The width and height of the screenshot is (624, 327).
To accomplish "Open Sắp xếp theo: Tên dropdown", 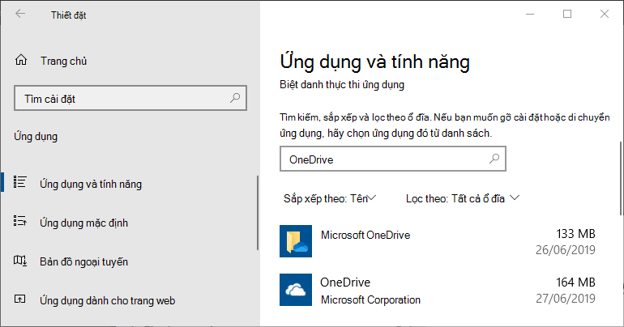I will pos(330,198).
